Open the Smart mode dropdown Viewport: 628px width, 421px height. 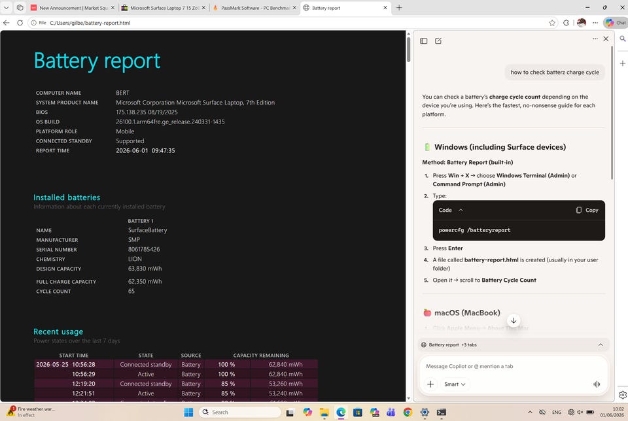pos(455,384)
